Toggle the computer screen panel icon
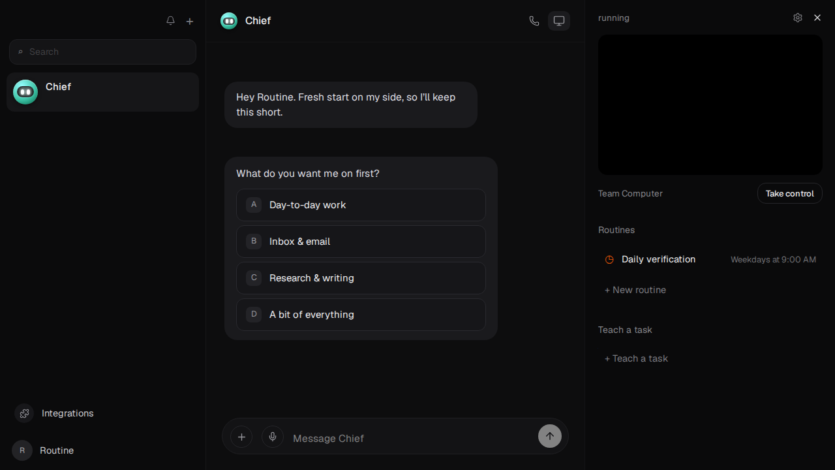The image size is (835, 470). coord(559,21)
